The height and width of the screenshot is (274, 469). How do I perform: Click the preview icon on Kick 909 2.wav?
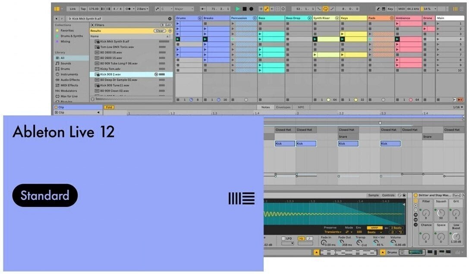pos(156,75)
